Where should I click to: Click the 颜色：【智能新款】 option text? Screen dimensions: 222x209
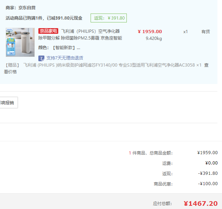tap(59, 48)
